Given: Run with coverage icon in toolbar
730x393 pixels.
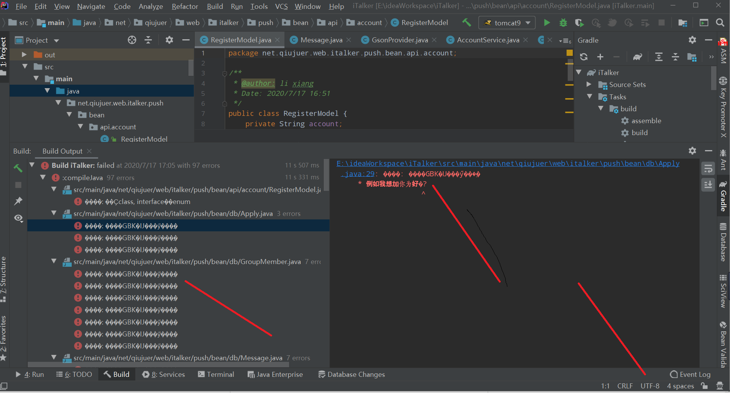Looking at the screenshot, I should click(579, 23).
